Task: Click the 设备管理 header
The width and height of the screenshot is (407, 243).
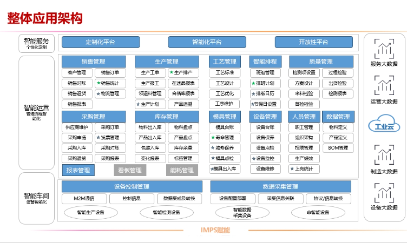Action: pos(265,117)
